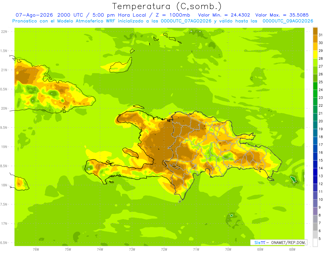Select the "0000UTC_09AGO2026" valid-until time

click(288, 21)
